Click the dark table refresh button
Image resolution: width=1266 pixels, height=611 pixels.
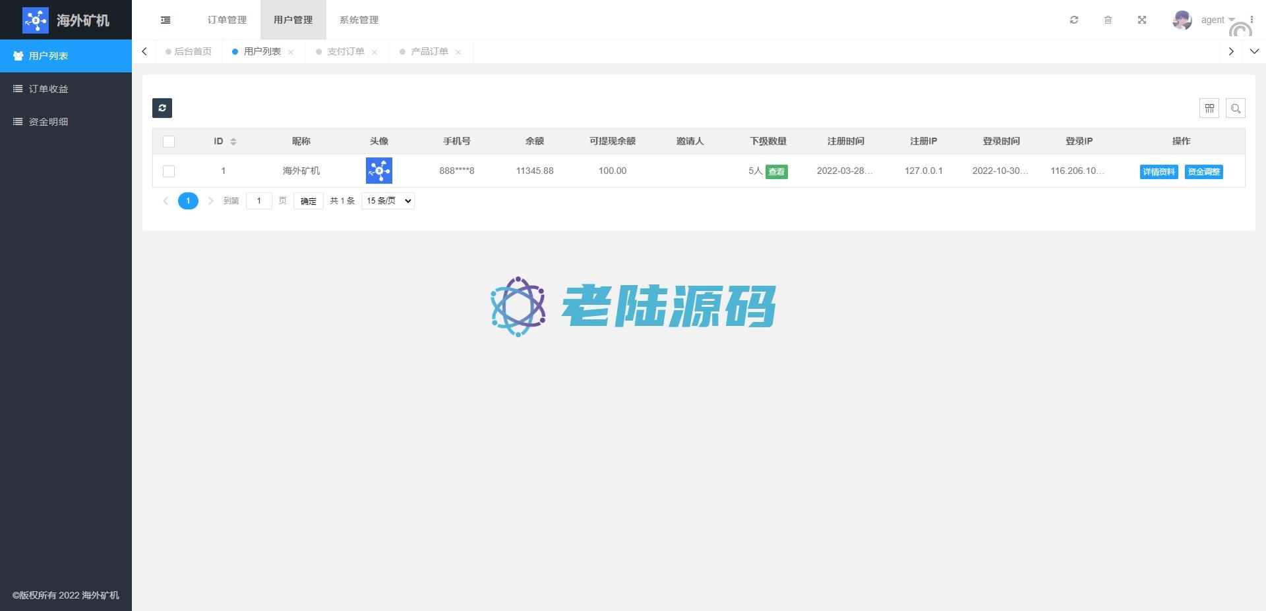(162, 108)
